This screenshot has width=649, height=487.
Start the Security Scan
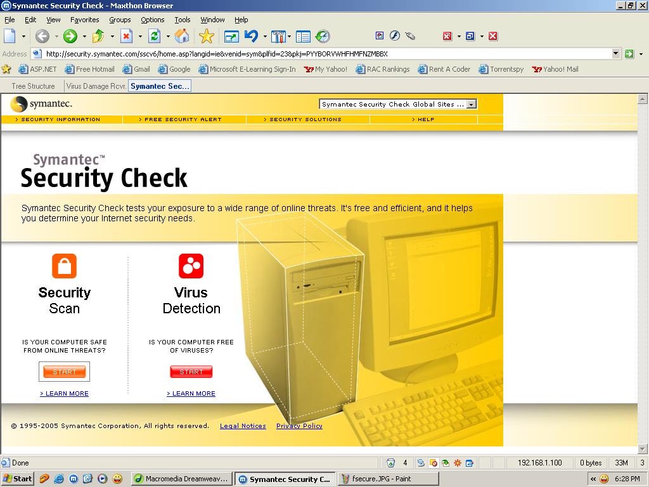64,372
